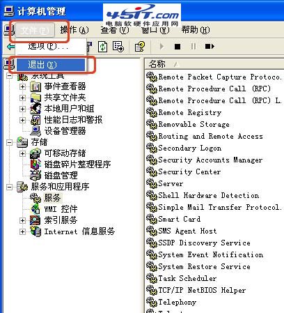Click the Refresh toolbar icon
This screenshot has width=284, height=313.
103,47
